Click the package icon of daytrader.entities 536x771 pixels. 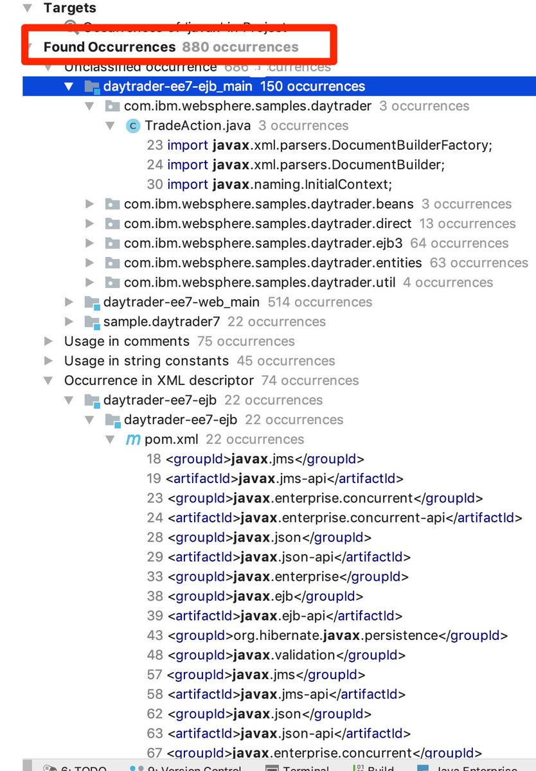pyautogui.click(x=112, y=263)
